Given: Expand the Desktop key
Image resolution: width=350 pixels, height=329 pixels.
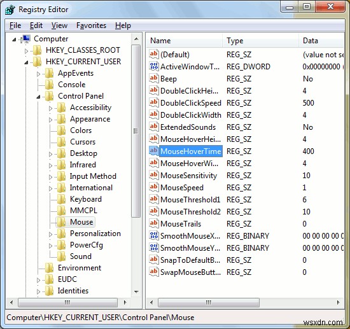Looking at the screenshot, I should tap(50, 154).
